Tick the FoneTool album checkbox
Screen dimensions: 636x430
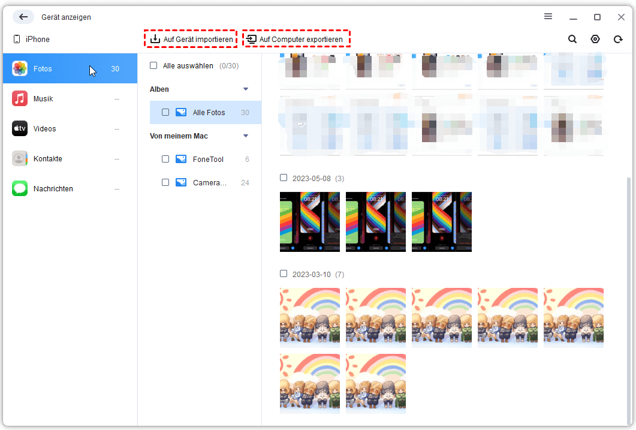tap(165, 160)
